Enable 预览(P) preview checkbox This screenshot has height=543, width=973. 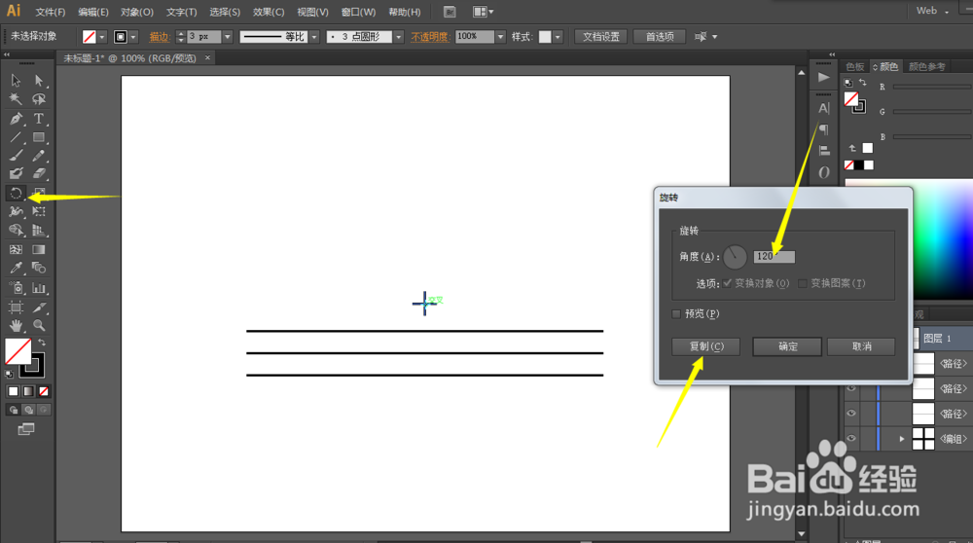pos(676,314)
